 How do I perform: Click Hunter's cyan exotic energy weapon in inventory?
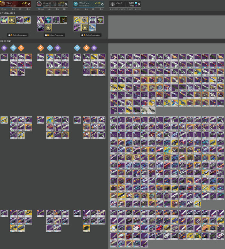50,120
